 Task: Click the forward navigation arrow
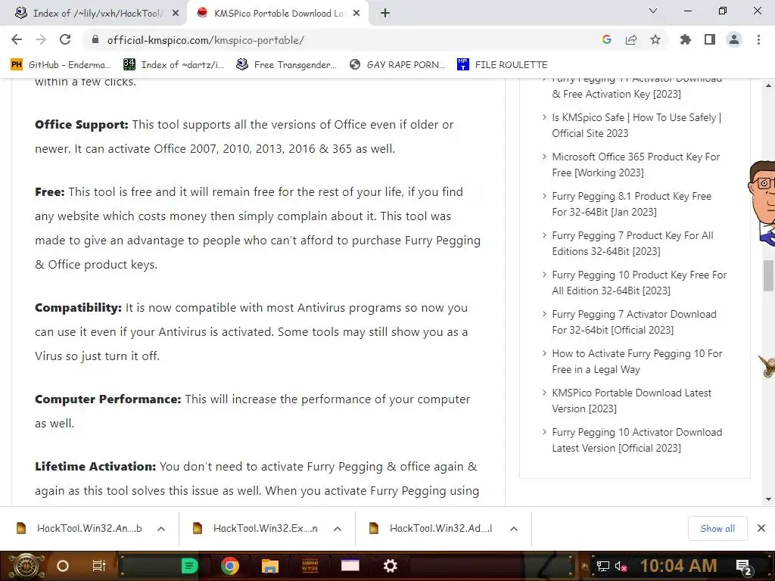click(x=41, y=39)
